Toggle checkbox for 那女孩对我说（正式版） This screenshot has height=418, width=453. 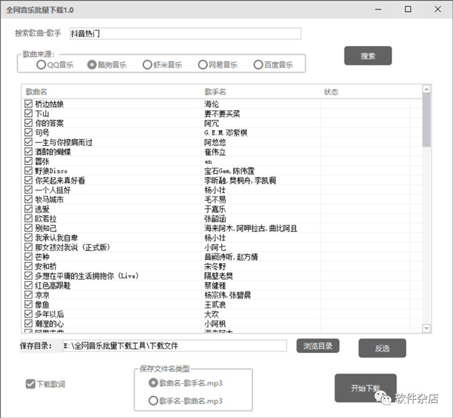[x=29, y=246]
